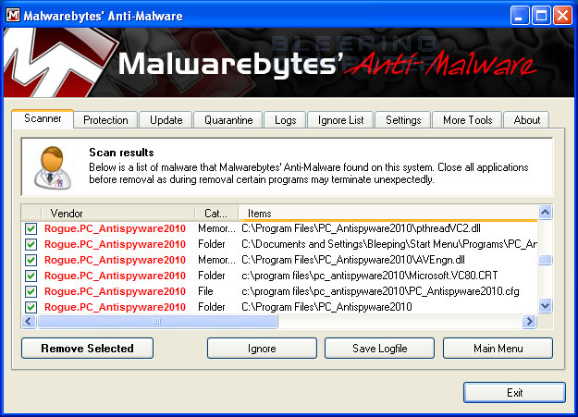578x417 pixels.
Task: Uncheck the pthreadVC2.dll row checkbox
Action: click(31, 228)
